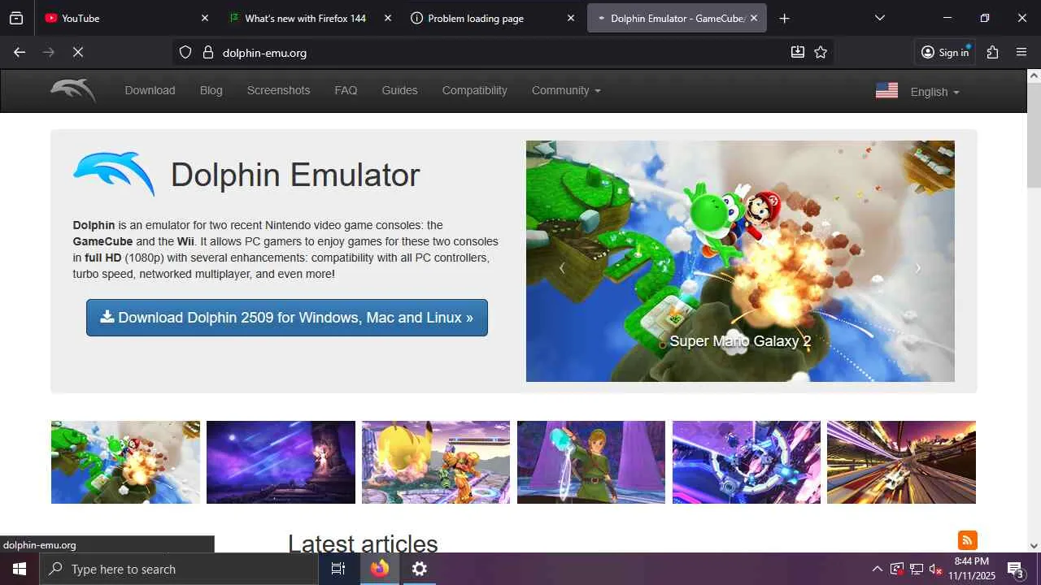
Task: Open the Guides navigation link
Action: (399, 90)
